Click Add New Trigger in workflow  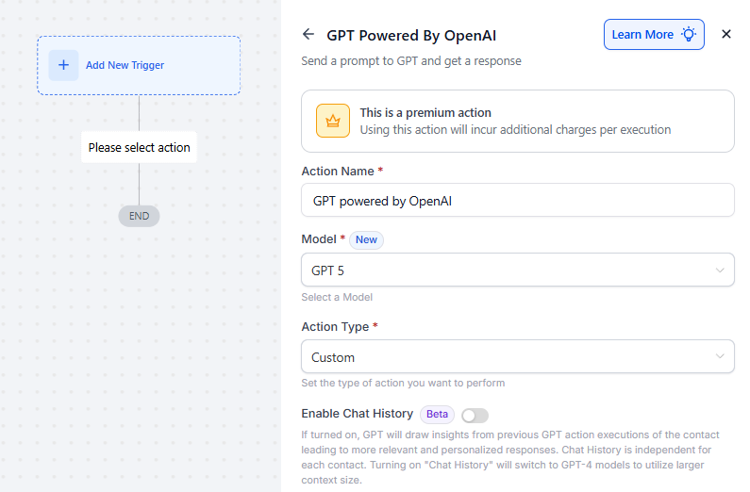pyautogui.click(x=125, y=66)
